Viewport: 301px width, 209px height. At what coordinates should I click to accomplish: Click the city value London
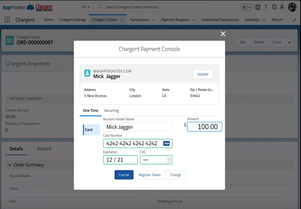(135, 96)
